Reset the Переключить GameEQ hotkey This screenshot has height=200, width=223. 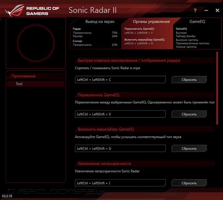pos(189,114)
